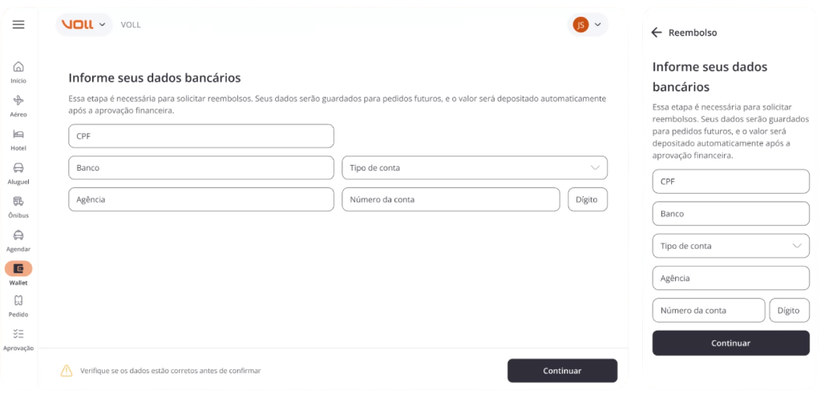The height and width of the screenshot is (394, 829).
Task: Open the JS user profile dropdown
Action: (x=588, y=24)
